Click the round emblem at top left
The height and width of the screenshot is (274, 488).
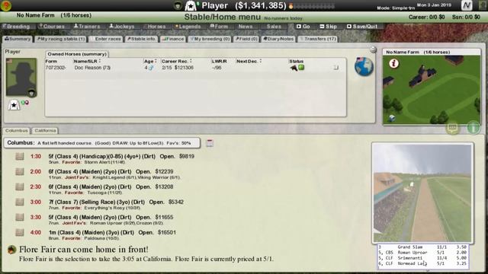click(6, 5)
